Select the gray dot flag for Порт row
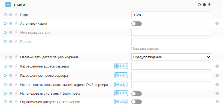The height and width of the screenshot is (106, 223). click(x=11, y=15)
